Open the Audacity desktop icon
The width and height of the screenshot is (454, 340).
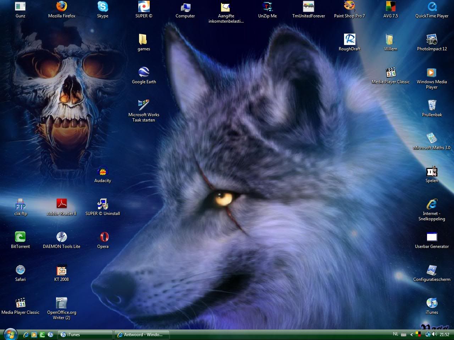tap(103, 174)
